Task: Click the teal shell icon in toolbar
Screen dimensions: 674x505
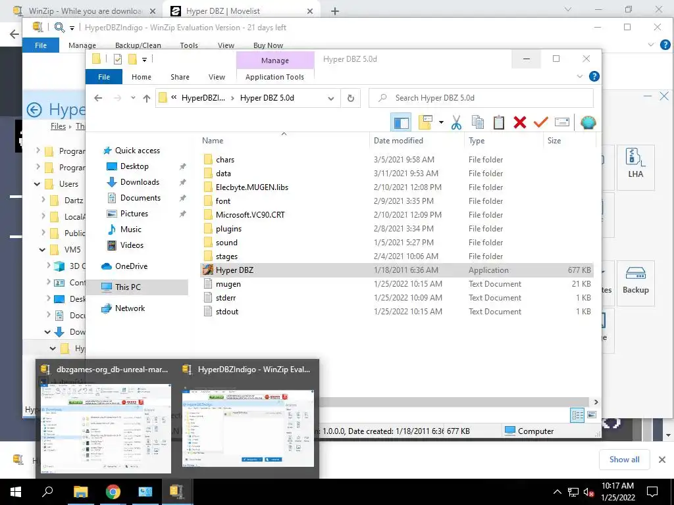Action: point(588,123)
